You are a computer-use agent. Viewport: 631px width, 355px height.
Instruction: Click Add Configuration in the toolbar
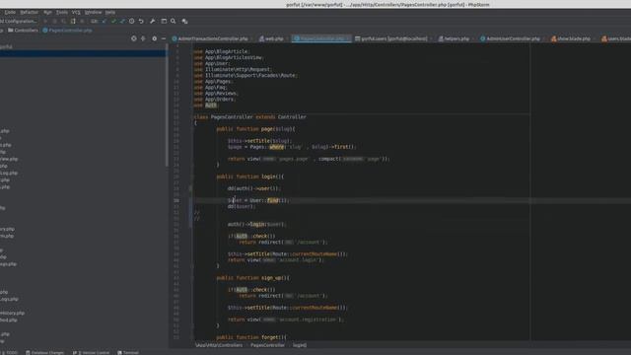coord(19,21)
